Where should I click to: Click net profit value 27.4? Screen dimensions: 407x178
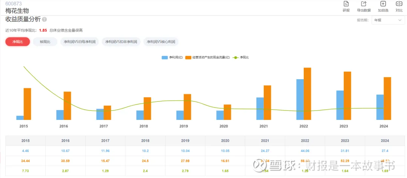[x=385, y=151]
